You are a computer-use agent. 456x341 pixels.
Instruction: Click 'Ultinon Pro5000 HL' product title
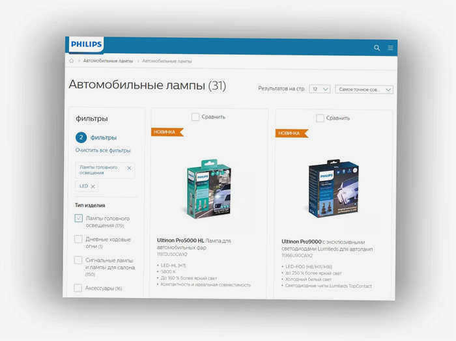coord(180,240)
